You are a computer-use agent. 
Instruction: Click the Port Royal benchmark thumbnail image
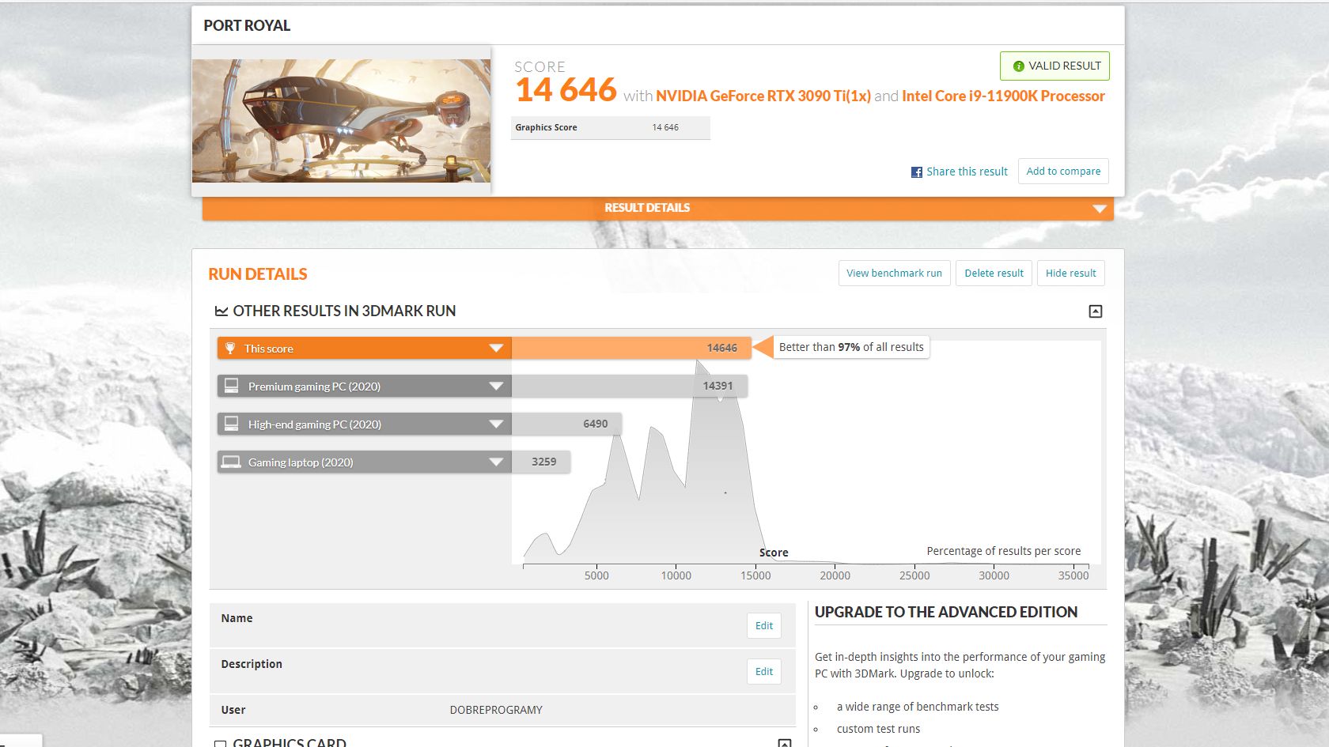[342, 121]
